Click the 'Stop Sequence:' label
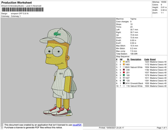168x130 pixels. click(x=123, y=57)
